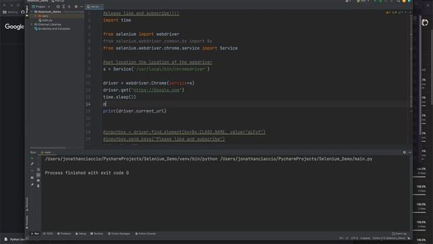Click the 4 spaces indent status bar entry
433x244 pixels.
[x=365, y=238]
